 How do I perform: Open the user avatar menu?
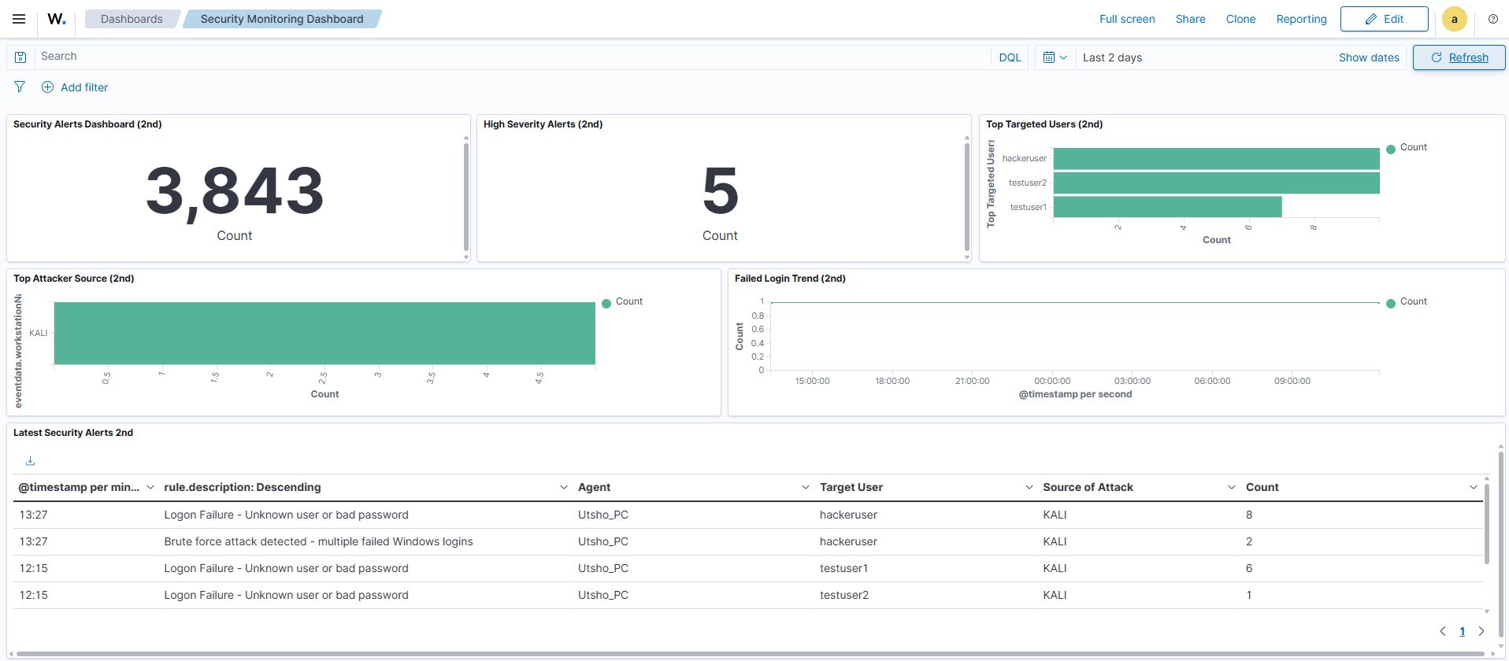click(x=1454, y=19)
